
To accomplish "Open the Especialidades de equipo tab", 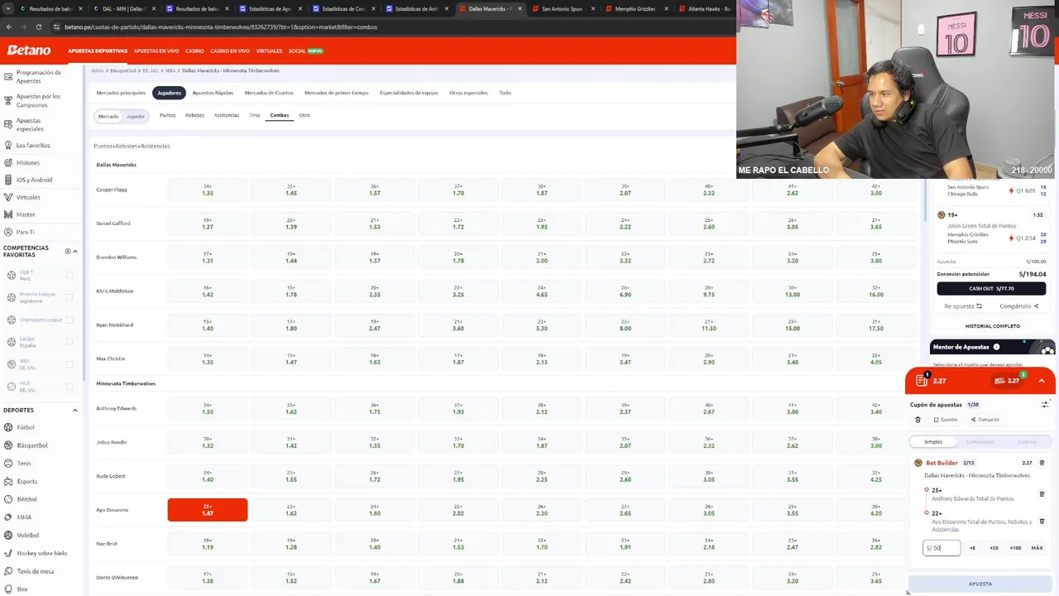I will (x=409, y=93).
